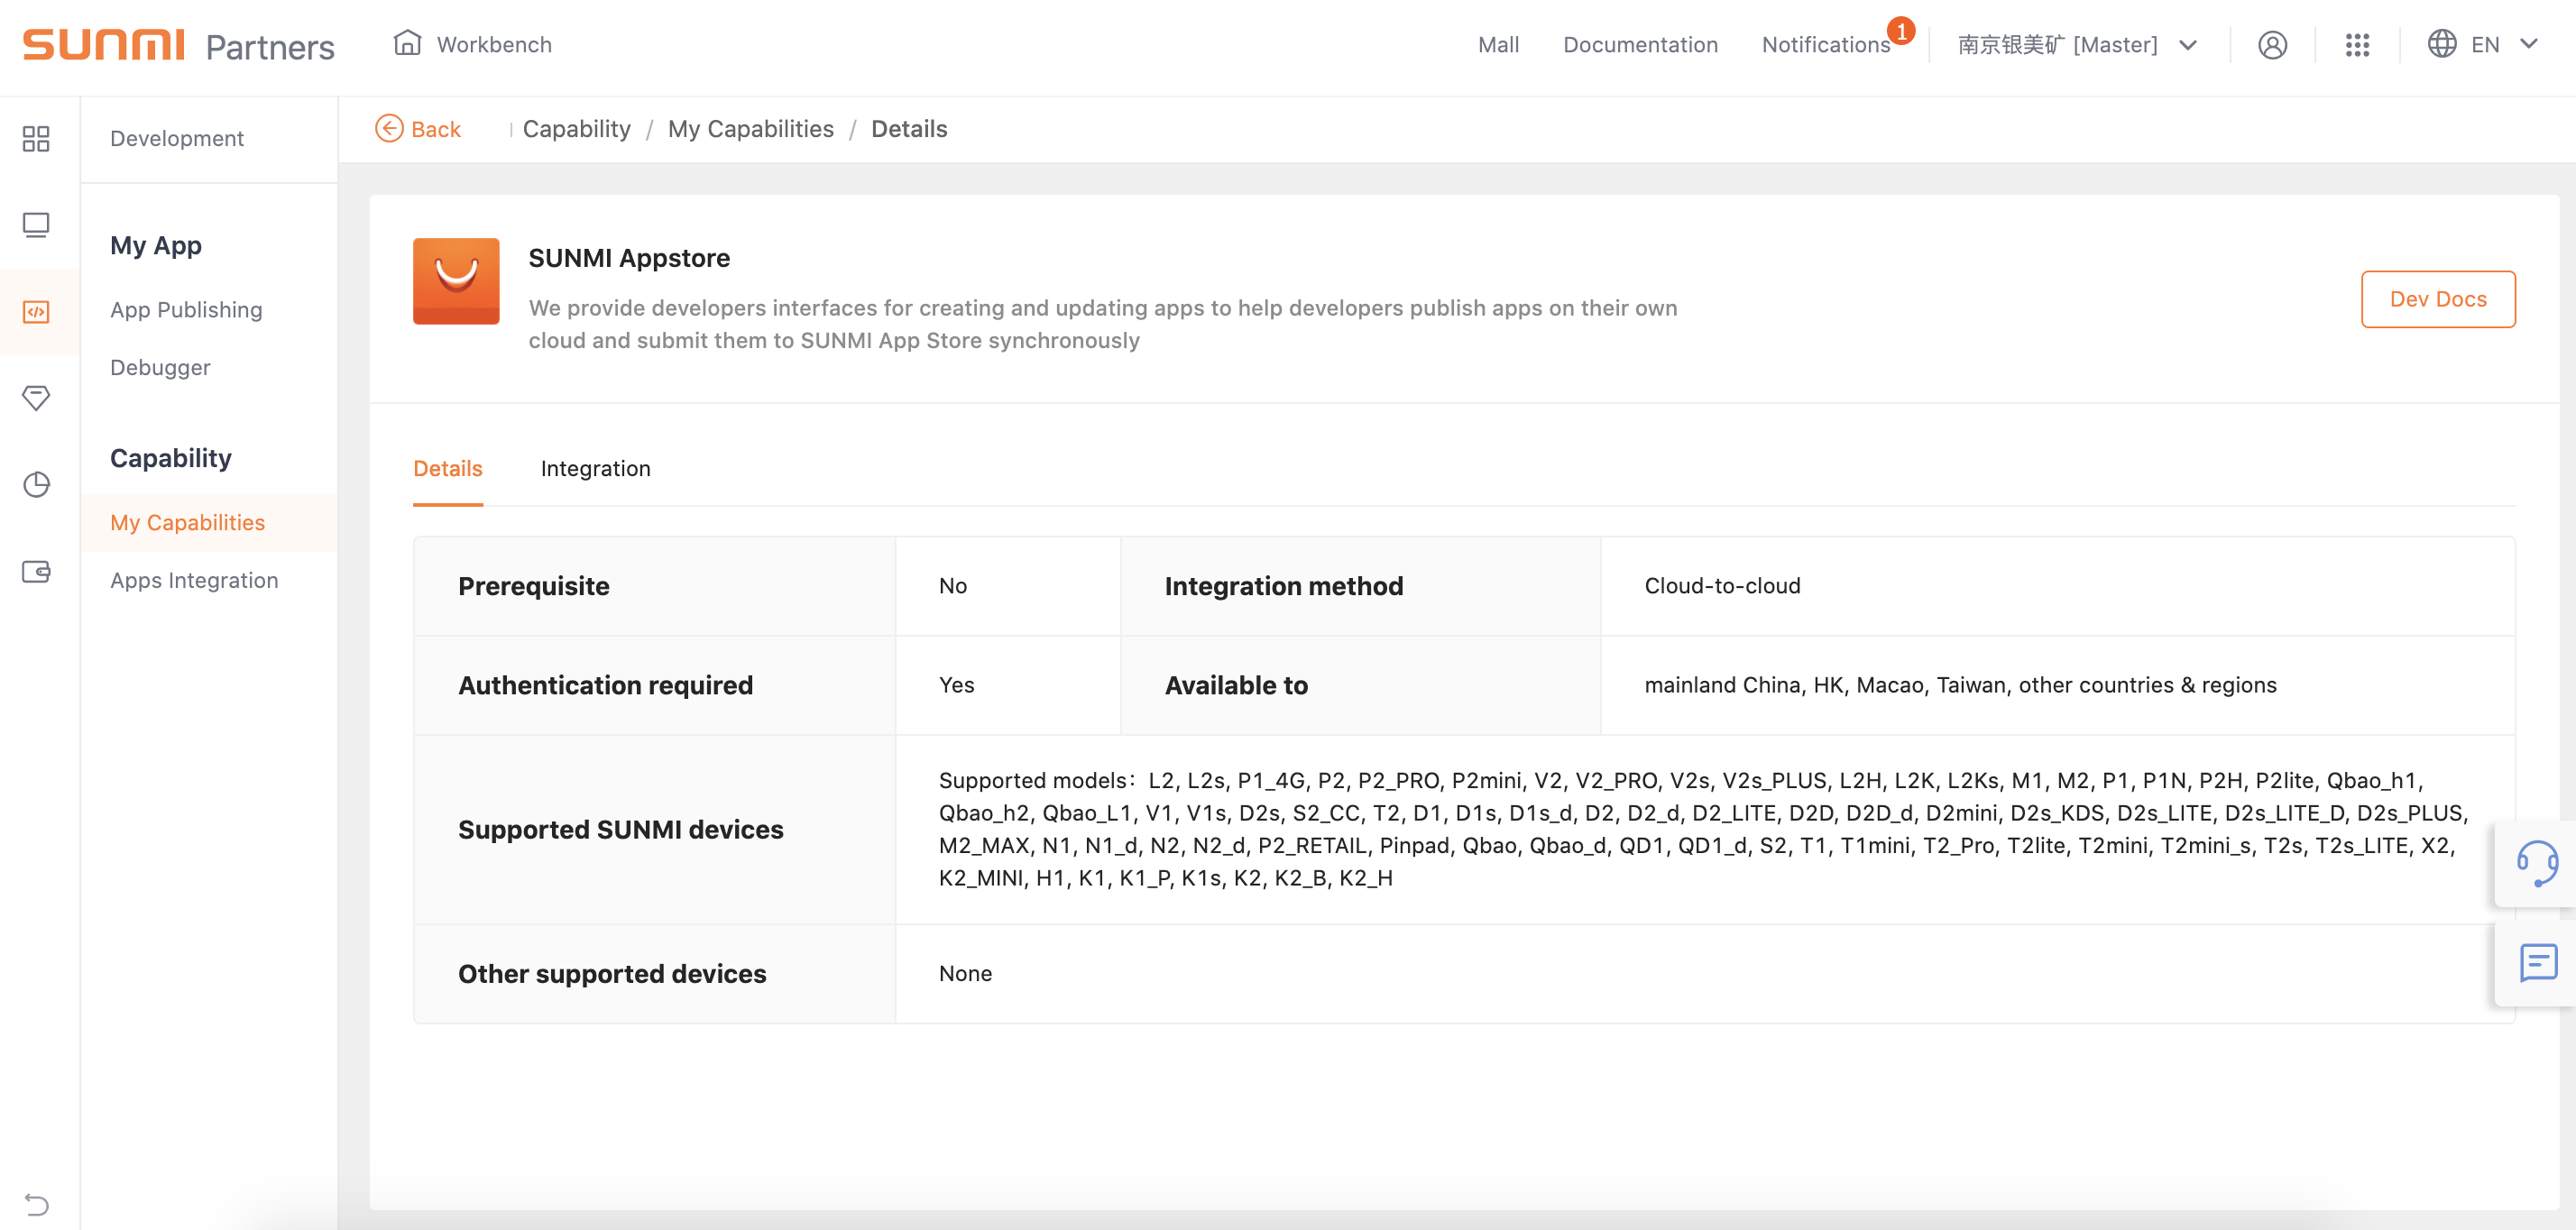Click the SUNMI Appstore app icon
2576x1230 pixels.
pos(456,281)
